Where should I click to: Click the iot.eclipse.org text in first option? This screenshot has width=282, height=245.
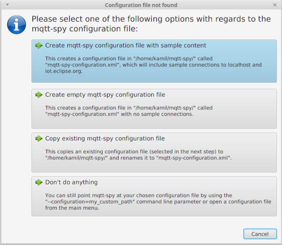(64, 71)
